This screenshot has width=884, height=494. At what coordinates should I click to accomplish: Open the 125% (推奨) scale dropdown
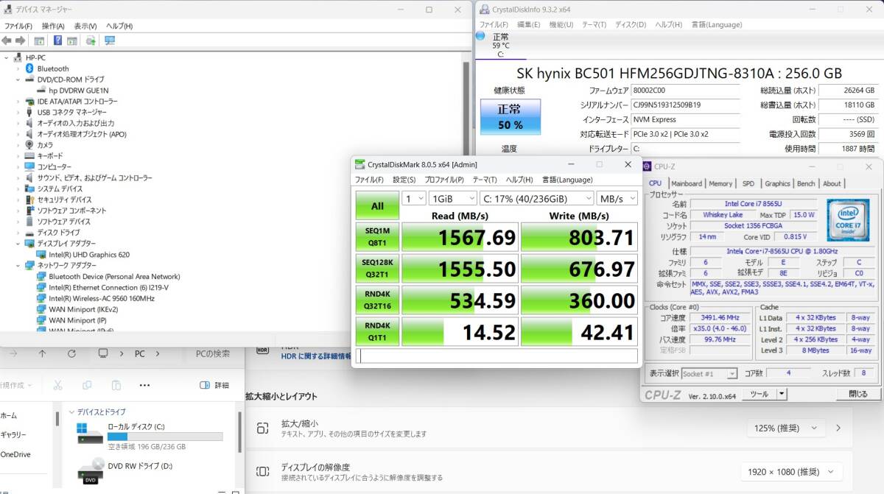(785, 428)
